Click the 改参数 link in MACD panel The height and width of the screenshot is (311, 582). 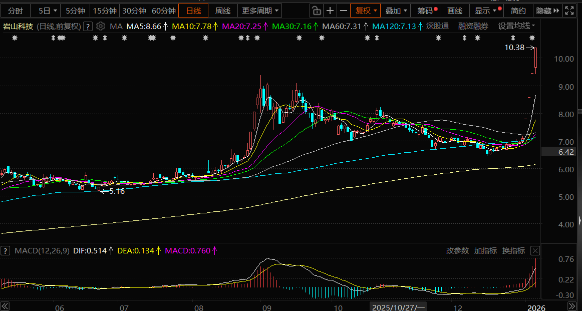pyautogui.click(x=457, y=251)
